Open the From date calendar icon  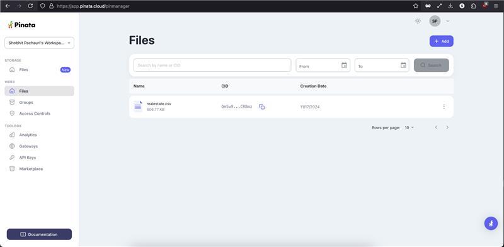344,66
